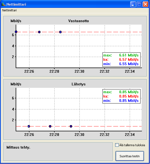Click the average value '6.57 Mbit/s'

129,59
